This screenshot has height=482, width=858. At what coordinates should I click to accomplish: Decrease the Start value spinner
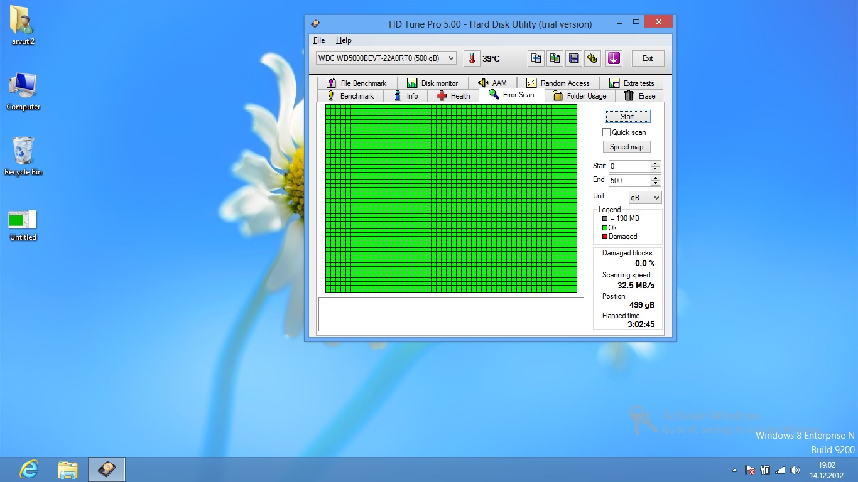pyautogui.click(x=656, y=169)
